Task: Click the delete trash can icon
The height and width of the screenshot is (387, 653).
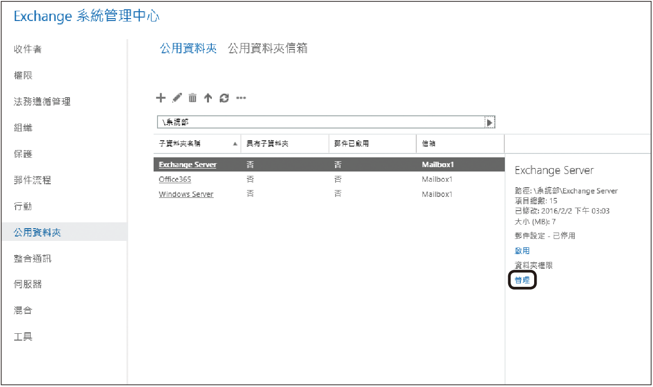Action: [x=193, y=98]
